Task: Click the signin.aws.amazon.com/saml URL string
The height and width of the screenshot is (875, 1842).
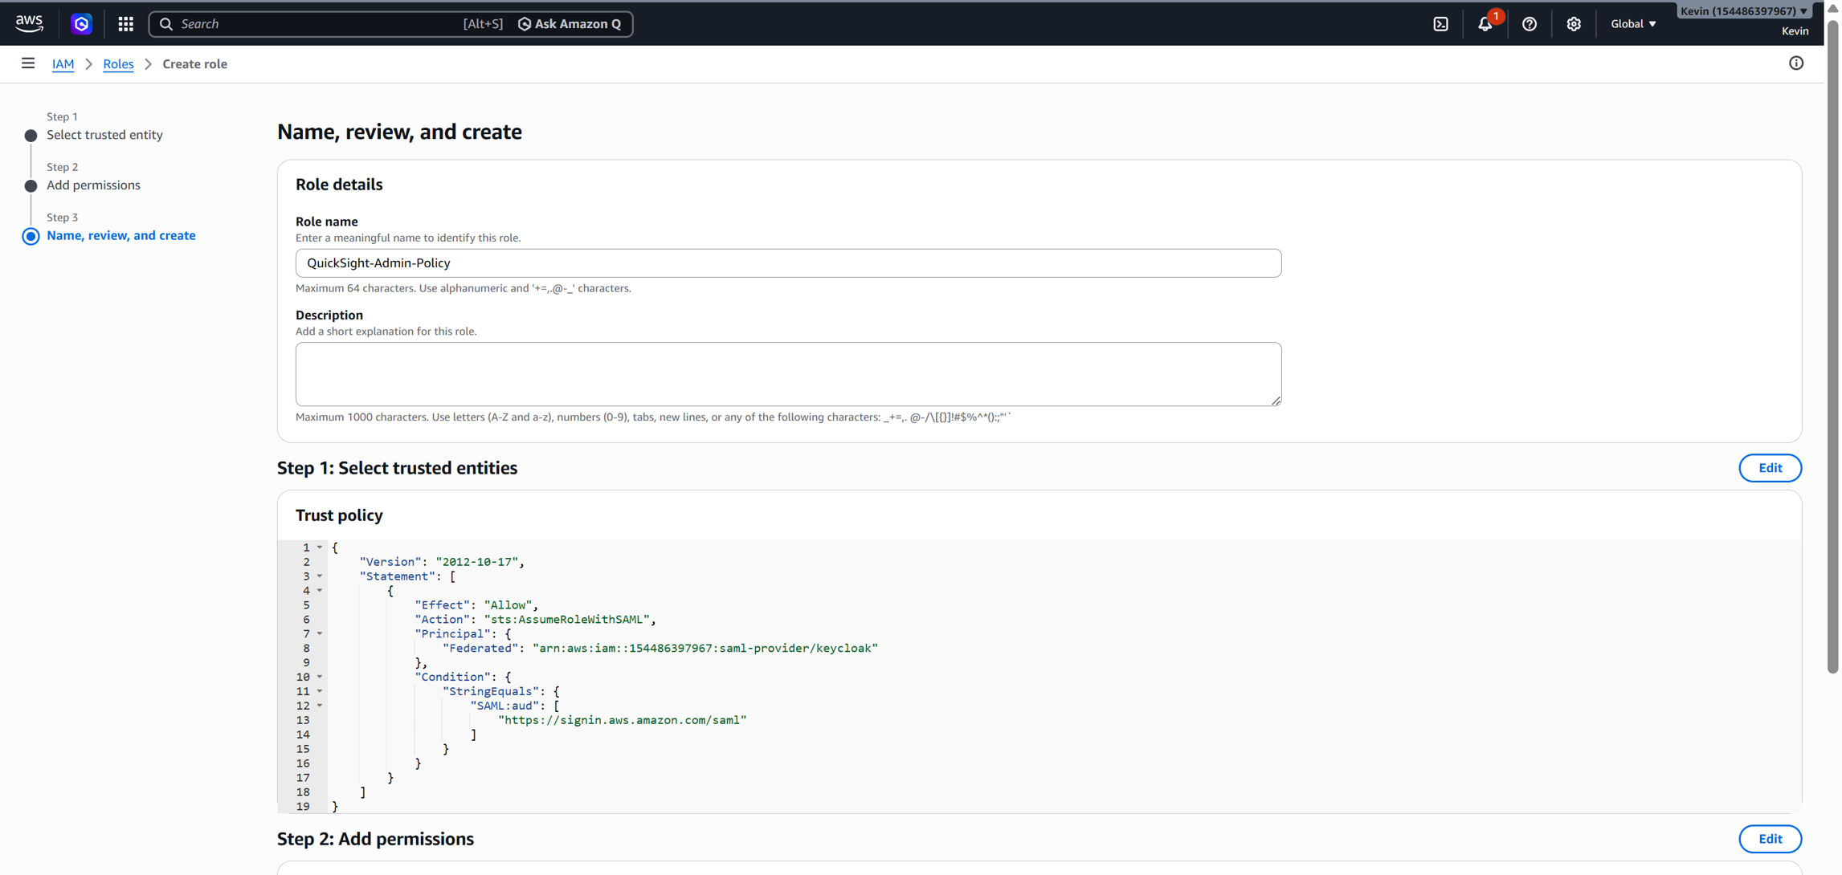Action: [x=622, y=720]
